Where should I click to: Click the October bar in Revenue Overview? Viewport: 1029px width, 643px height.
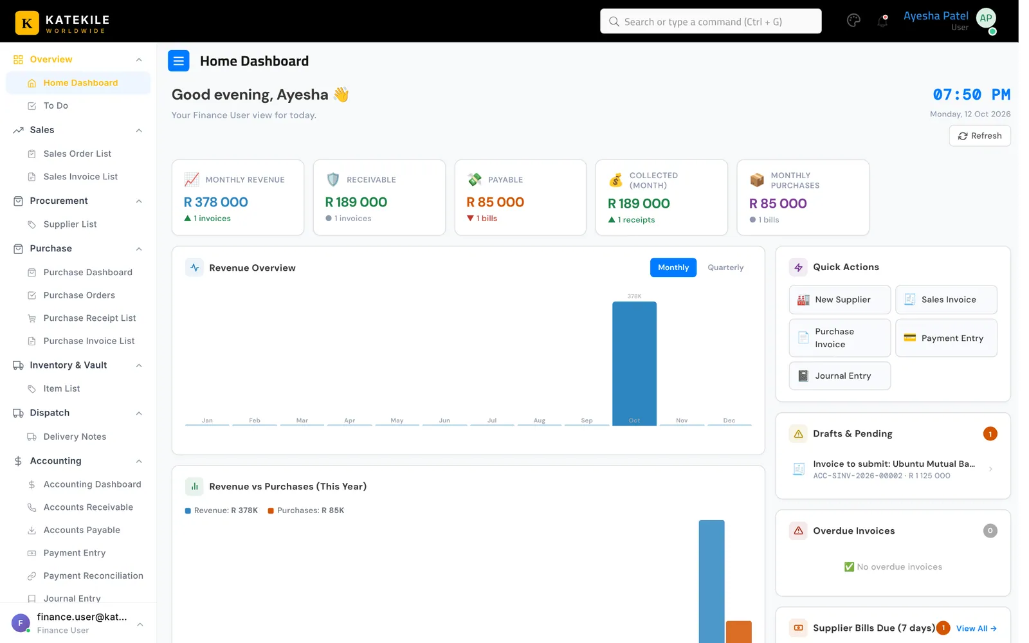click(634, 363)
